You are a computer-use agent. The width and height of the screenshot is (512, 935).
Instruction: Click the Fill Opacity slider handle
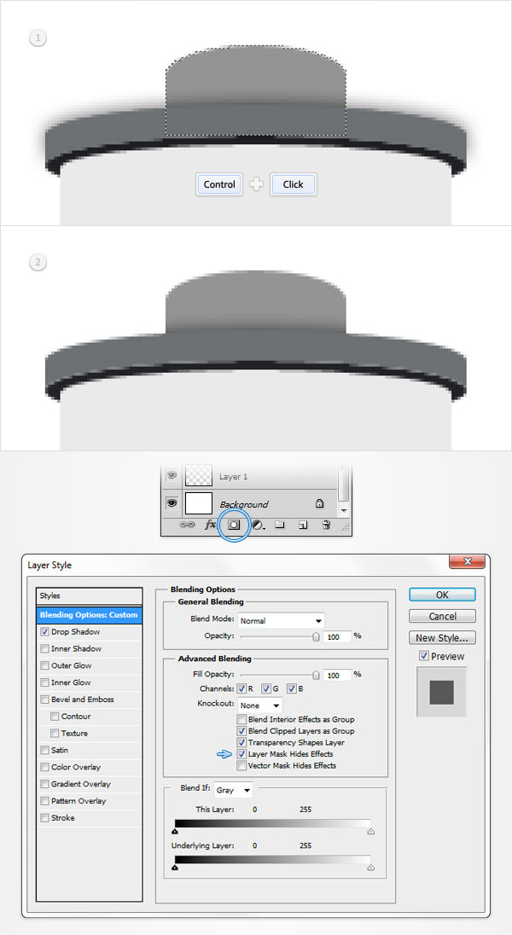pos(316,675)
